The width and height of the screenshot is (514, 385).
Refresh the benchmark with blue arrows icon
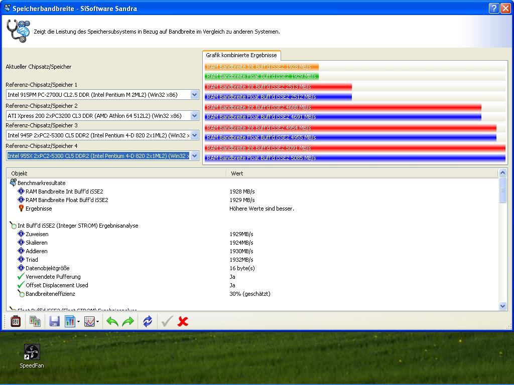148,321
